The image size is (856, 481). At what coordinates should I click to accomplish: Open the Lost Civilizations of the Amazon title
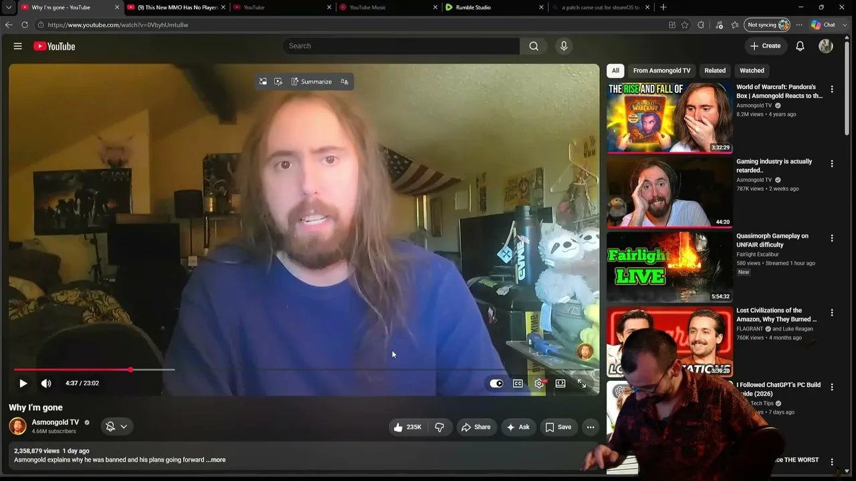777,315
